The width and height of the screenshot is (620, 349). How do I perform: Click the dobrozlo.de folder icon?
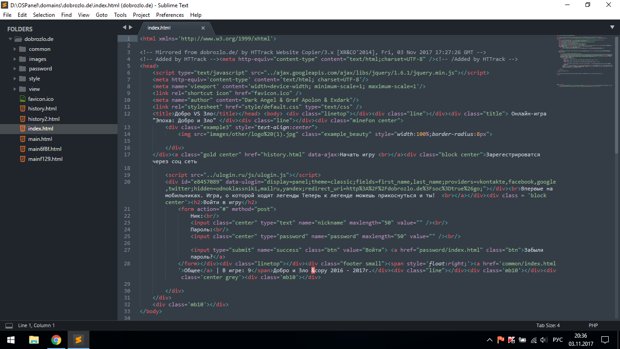point(18,39)
